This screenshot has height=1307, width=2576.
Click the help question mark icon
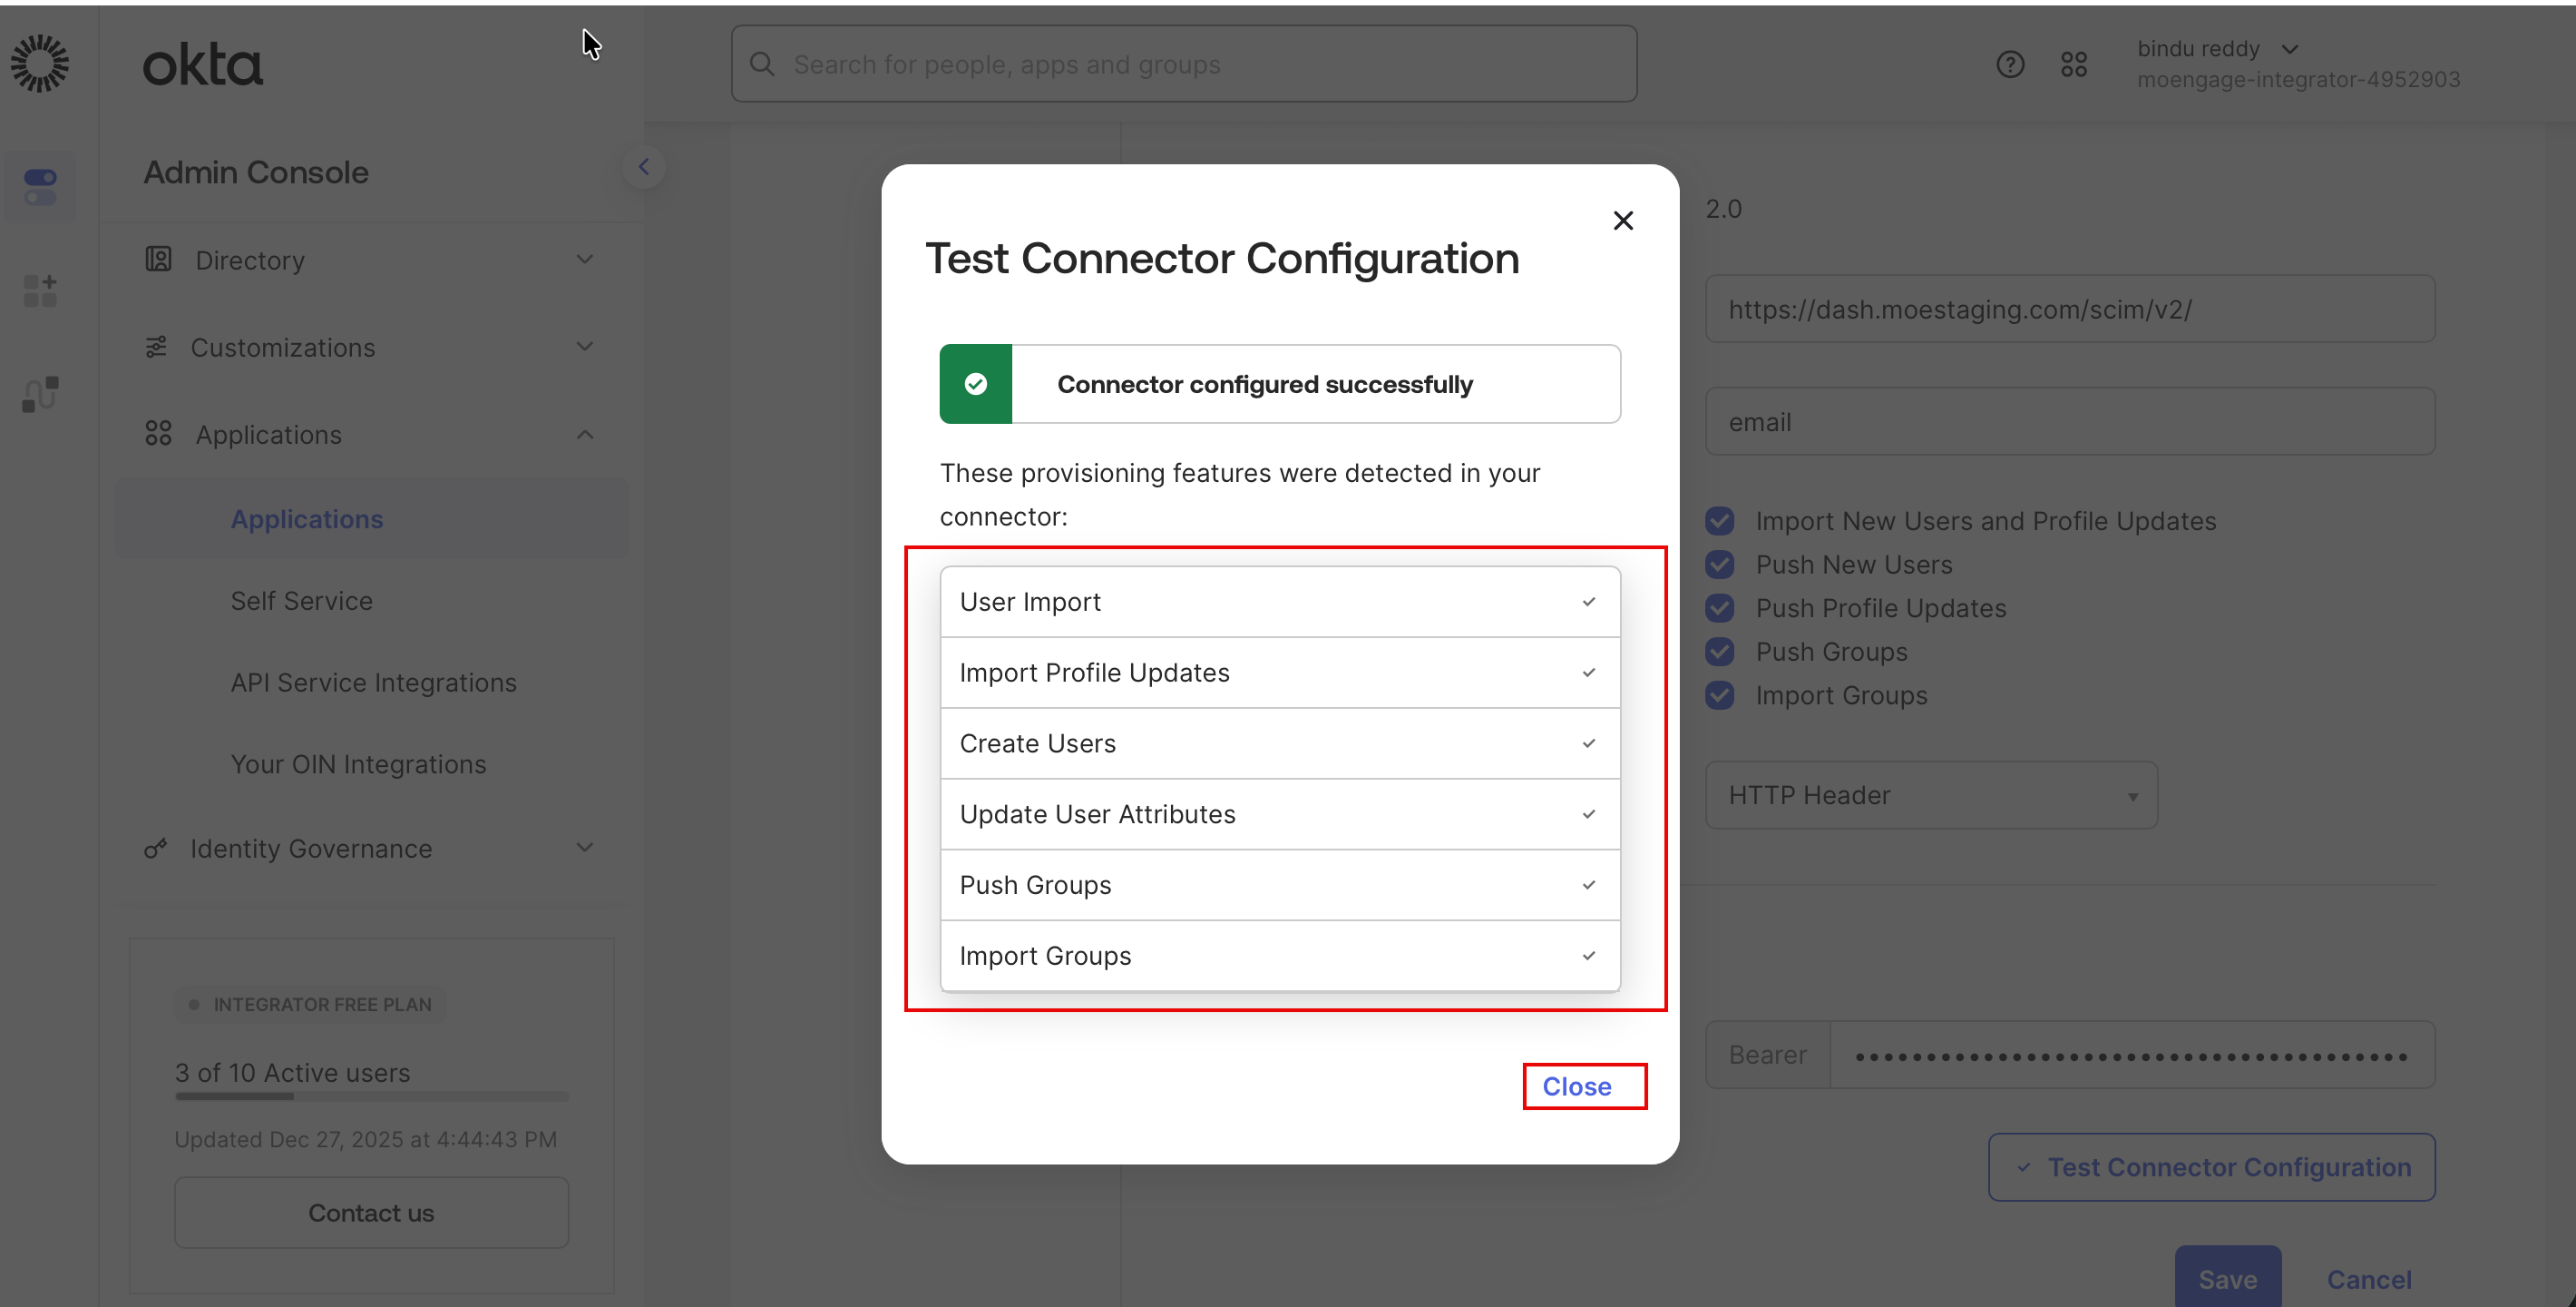point(2009,64)
